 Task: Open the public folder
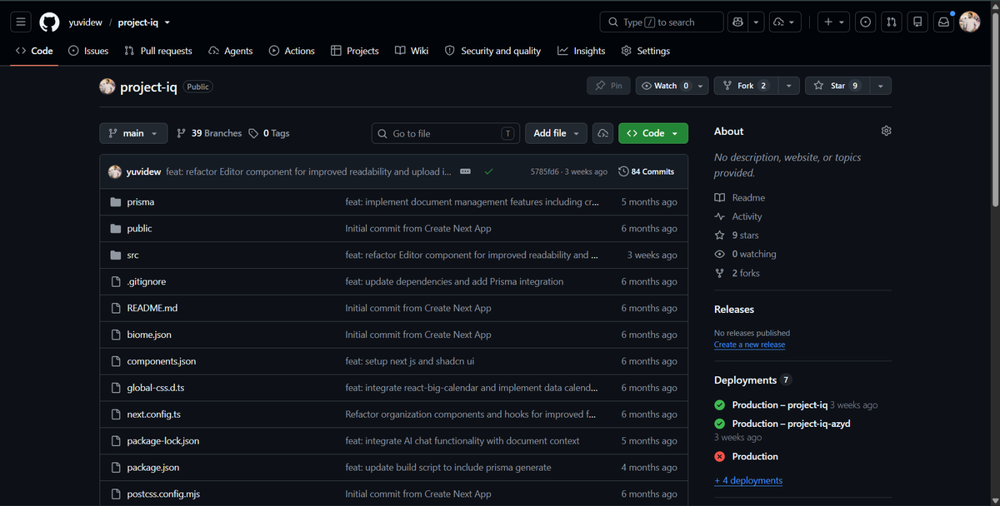pyautogui.click(x=139, y=228)
